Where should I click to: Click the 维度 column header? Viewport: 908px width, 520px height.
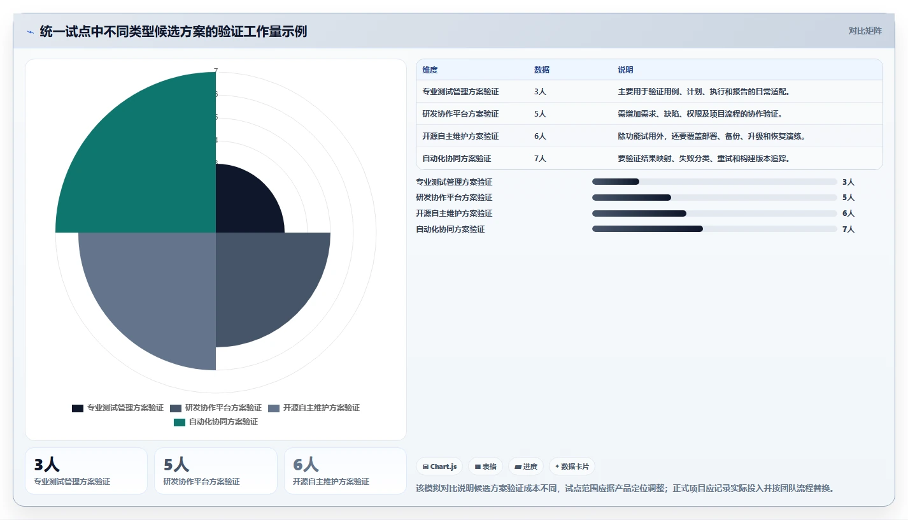(x=430, y=70)
